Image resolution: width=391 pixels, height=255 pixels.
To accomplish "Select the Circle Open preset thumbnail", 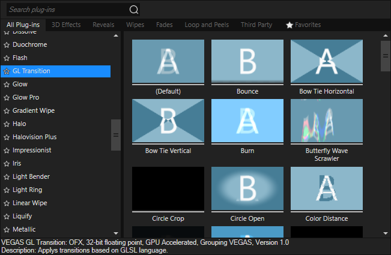I will click(247, 188).
